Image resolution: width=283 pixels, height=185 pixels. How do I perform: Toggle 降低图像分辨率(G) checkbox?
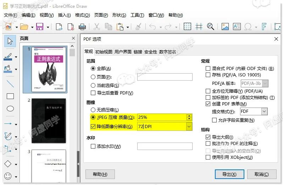93,127
